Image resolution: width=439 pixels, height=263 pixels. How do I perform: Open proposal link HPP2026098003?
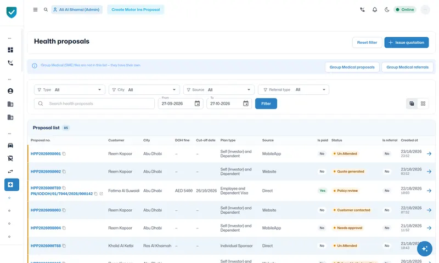46,210
